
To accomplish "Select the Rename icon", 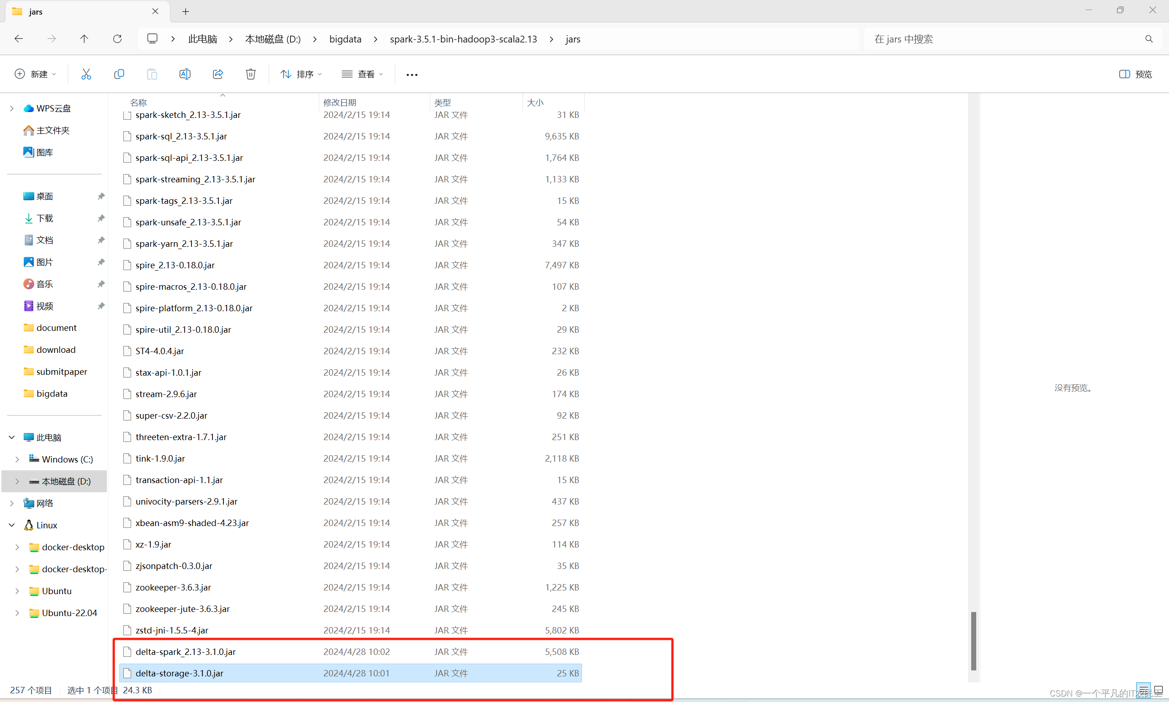I will (x=185, y=74).
